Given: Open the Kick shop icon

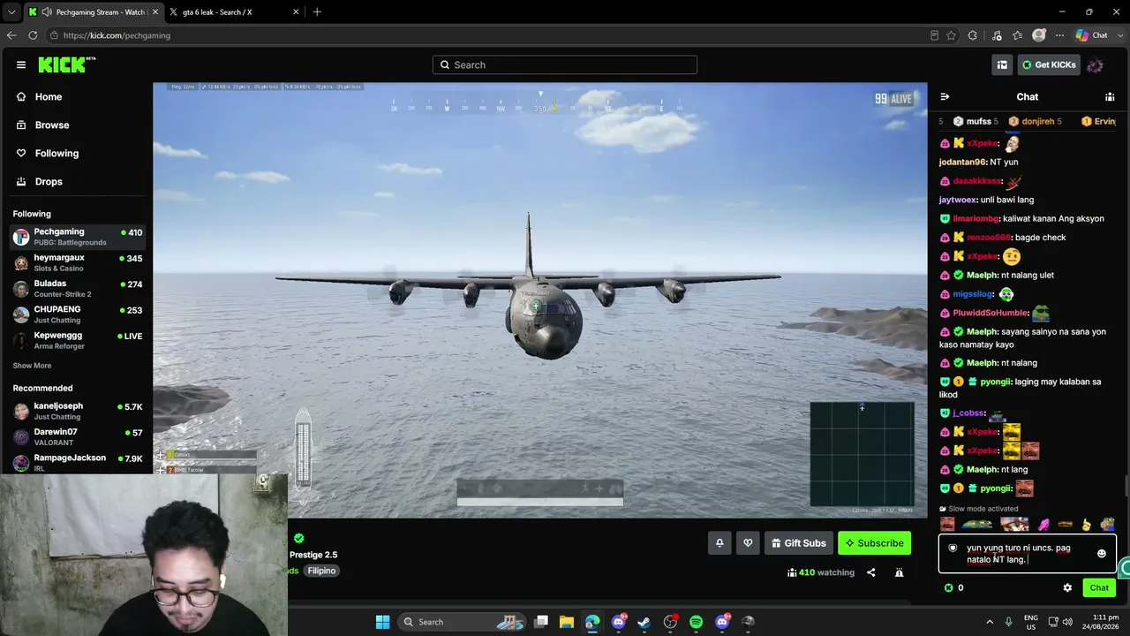Looking at the screenshot, I should [x=1002, y=64].
